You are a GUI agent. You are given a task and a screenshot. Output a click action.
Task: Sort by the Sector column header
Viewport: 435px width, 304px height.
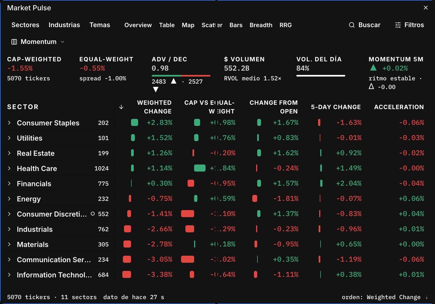[x=23, y=107]
